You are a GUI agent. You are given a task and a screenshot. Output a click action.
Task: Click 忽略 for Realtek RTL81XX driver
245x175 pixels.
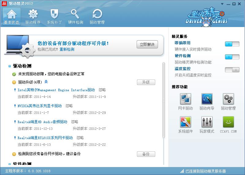[80, 138]
